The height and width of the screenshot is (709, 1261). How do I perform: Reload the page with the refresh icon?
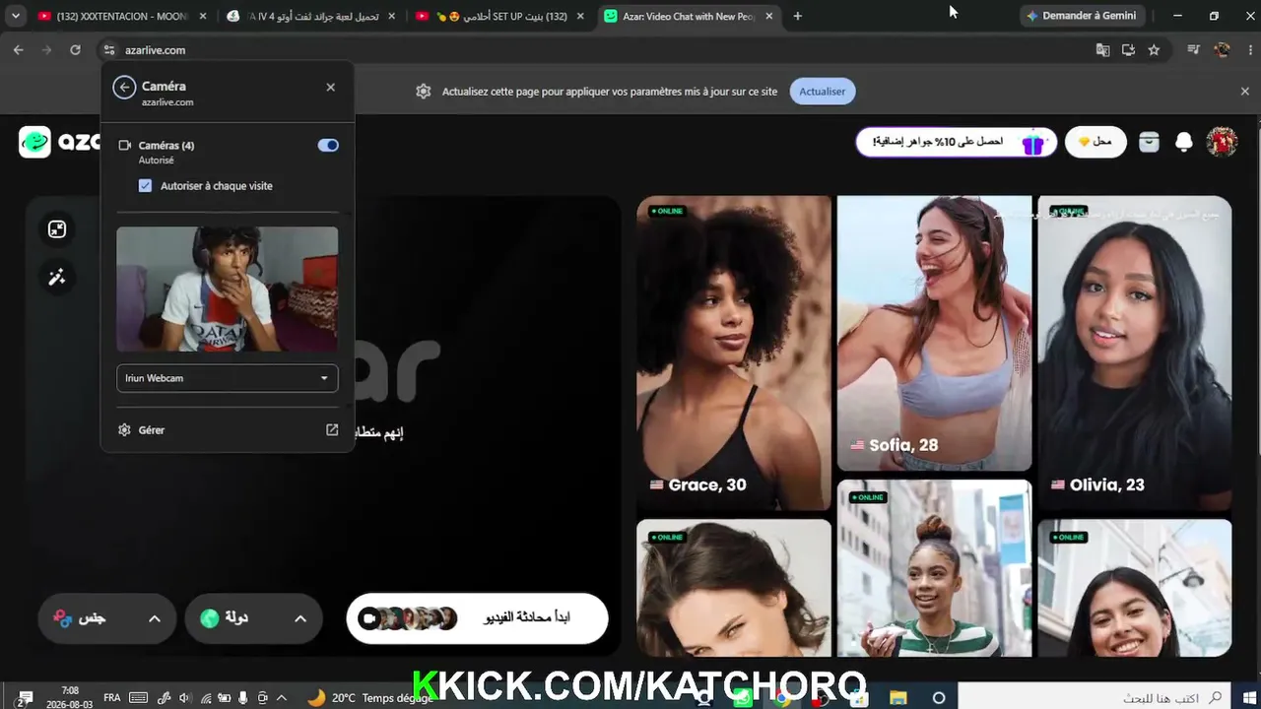point(75,50)
